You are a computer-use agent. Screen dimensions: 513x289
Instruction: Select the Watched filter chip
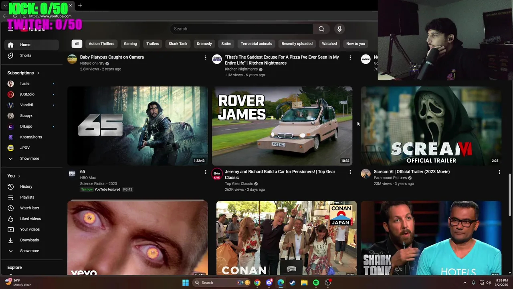coord(329,44)
